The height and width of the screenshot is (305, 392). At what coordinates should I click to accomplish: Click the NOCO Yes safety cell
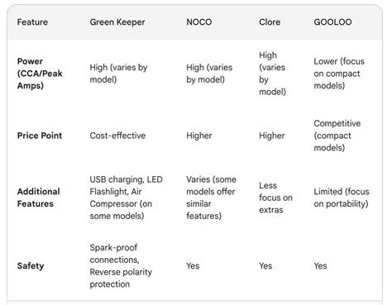click(193, 266)
